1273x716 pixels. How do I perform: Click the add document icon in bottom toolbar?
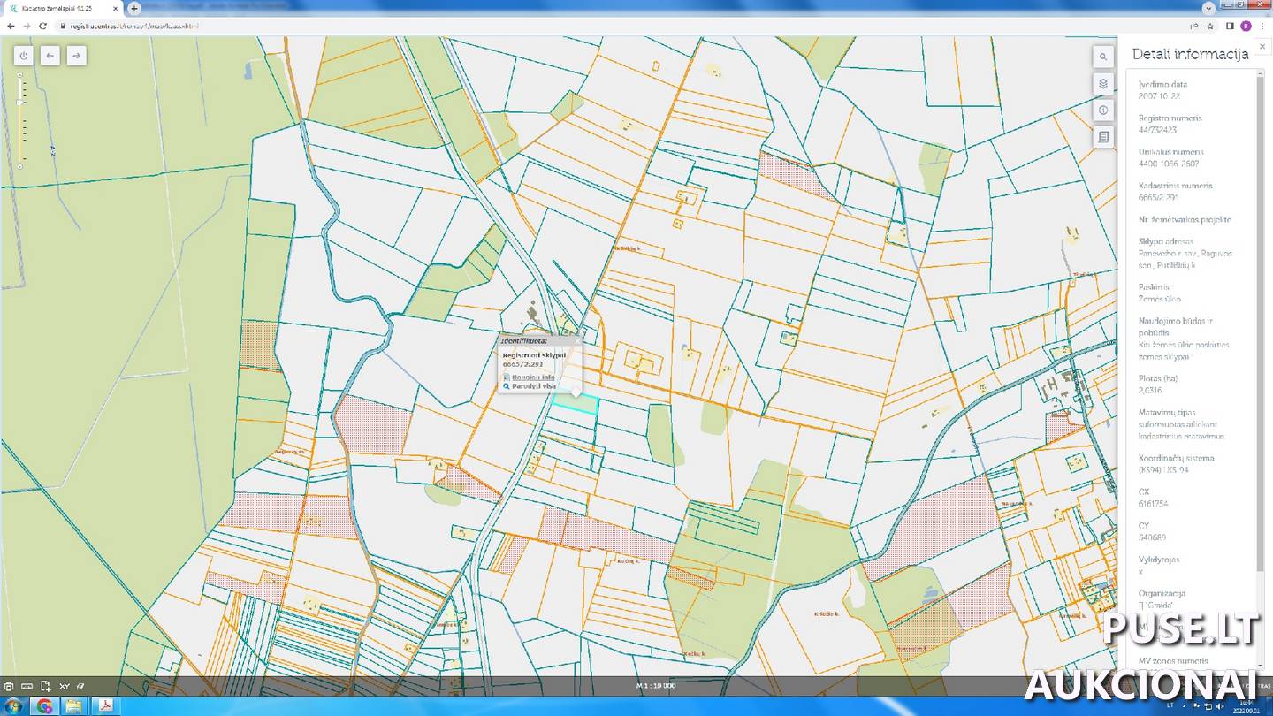click(x=46, y=686)
